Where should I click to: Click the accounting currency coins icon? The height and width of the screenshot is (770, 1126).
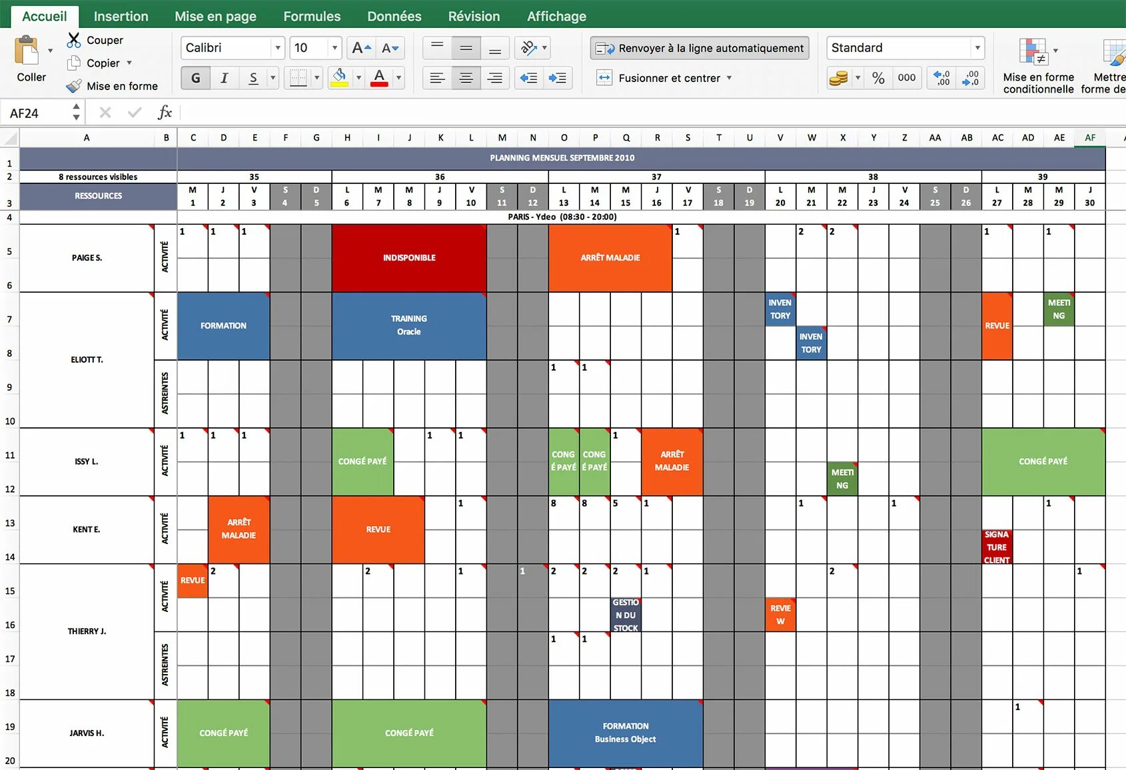[838, 78]
